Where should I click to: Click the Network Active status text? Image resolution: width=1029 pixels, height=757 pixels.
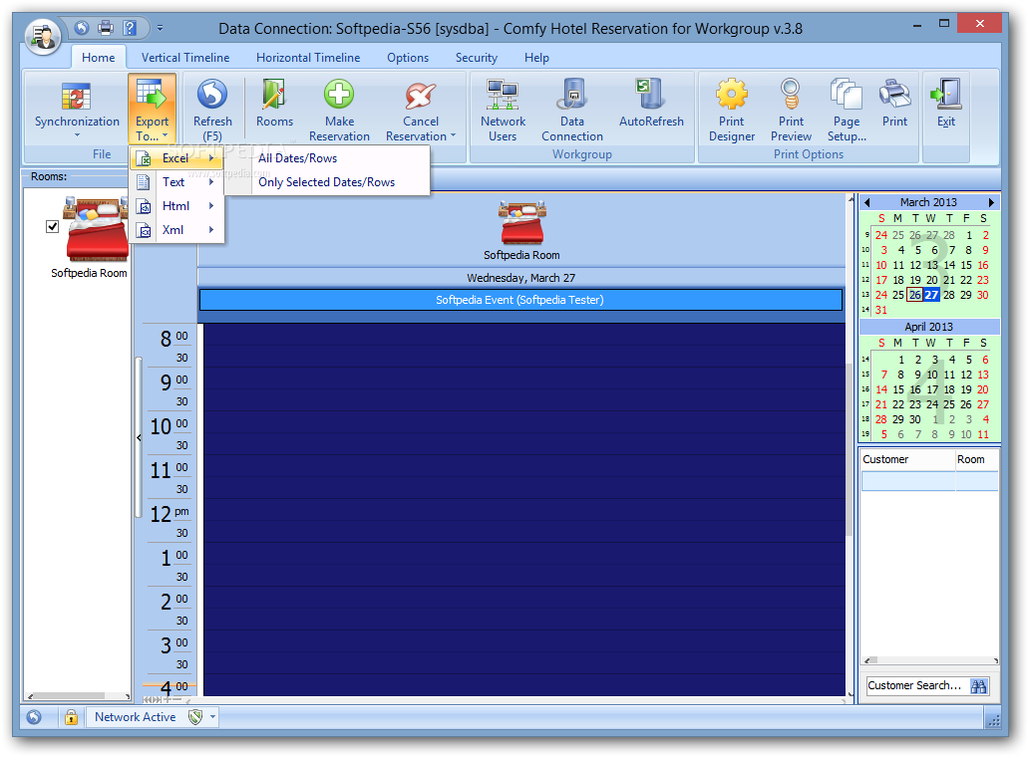136,717
